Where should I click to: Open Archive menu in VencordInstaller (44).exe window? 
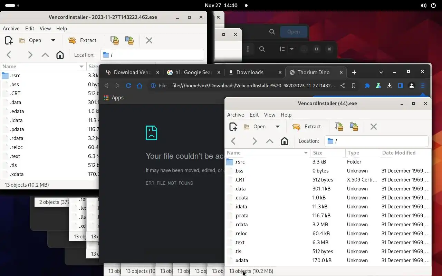pos(236,115)
